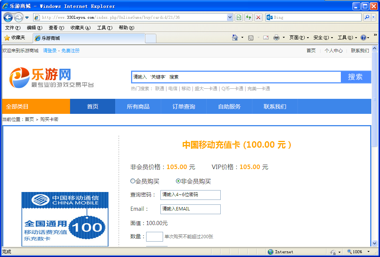Click the top-right 联系我们 link
380x257 pixels.
[360, 50]
